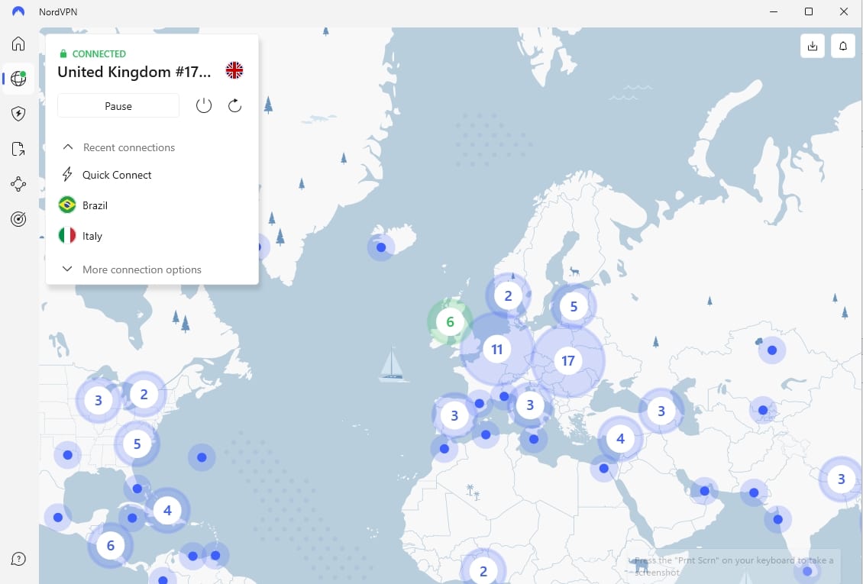Click the cluster labeled 4 in the Caribbean
Screen dimensions: 863x584
[x=167, y=510]
